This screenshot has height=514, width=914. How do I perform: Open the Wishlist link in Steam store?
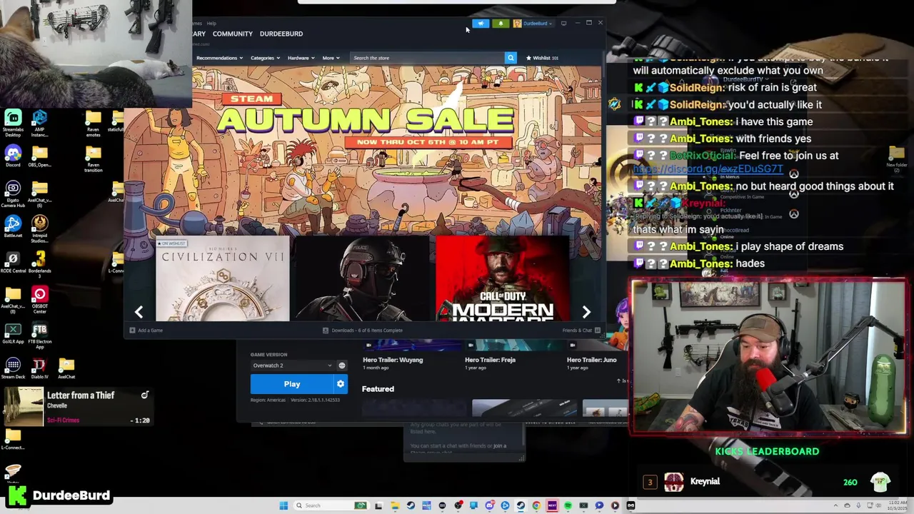coord(543,58)
